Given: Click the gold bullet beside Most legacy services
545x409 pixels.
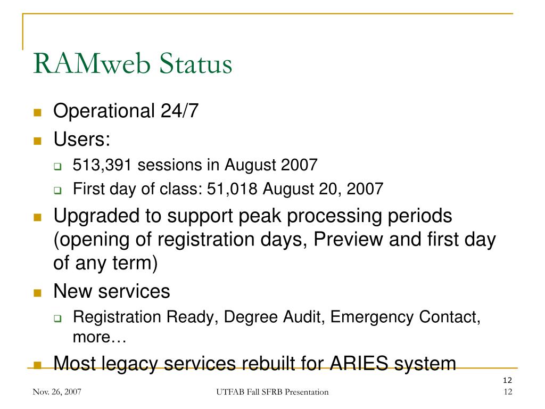Looking at the screenshot, I should click(38, 365).
